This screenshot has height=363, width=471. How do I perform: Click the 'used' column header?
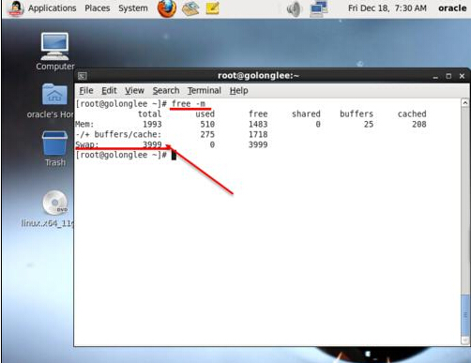[205, 113]
